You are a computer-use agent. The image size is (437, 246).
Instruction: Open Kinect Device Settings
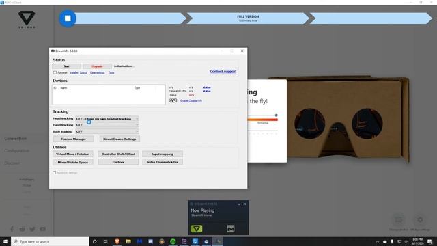(119, 139)
